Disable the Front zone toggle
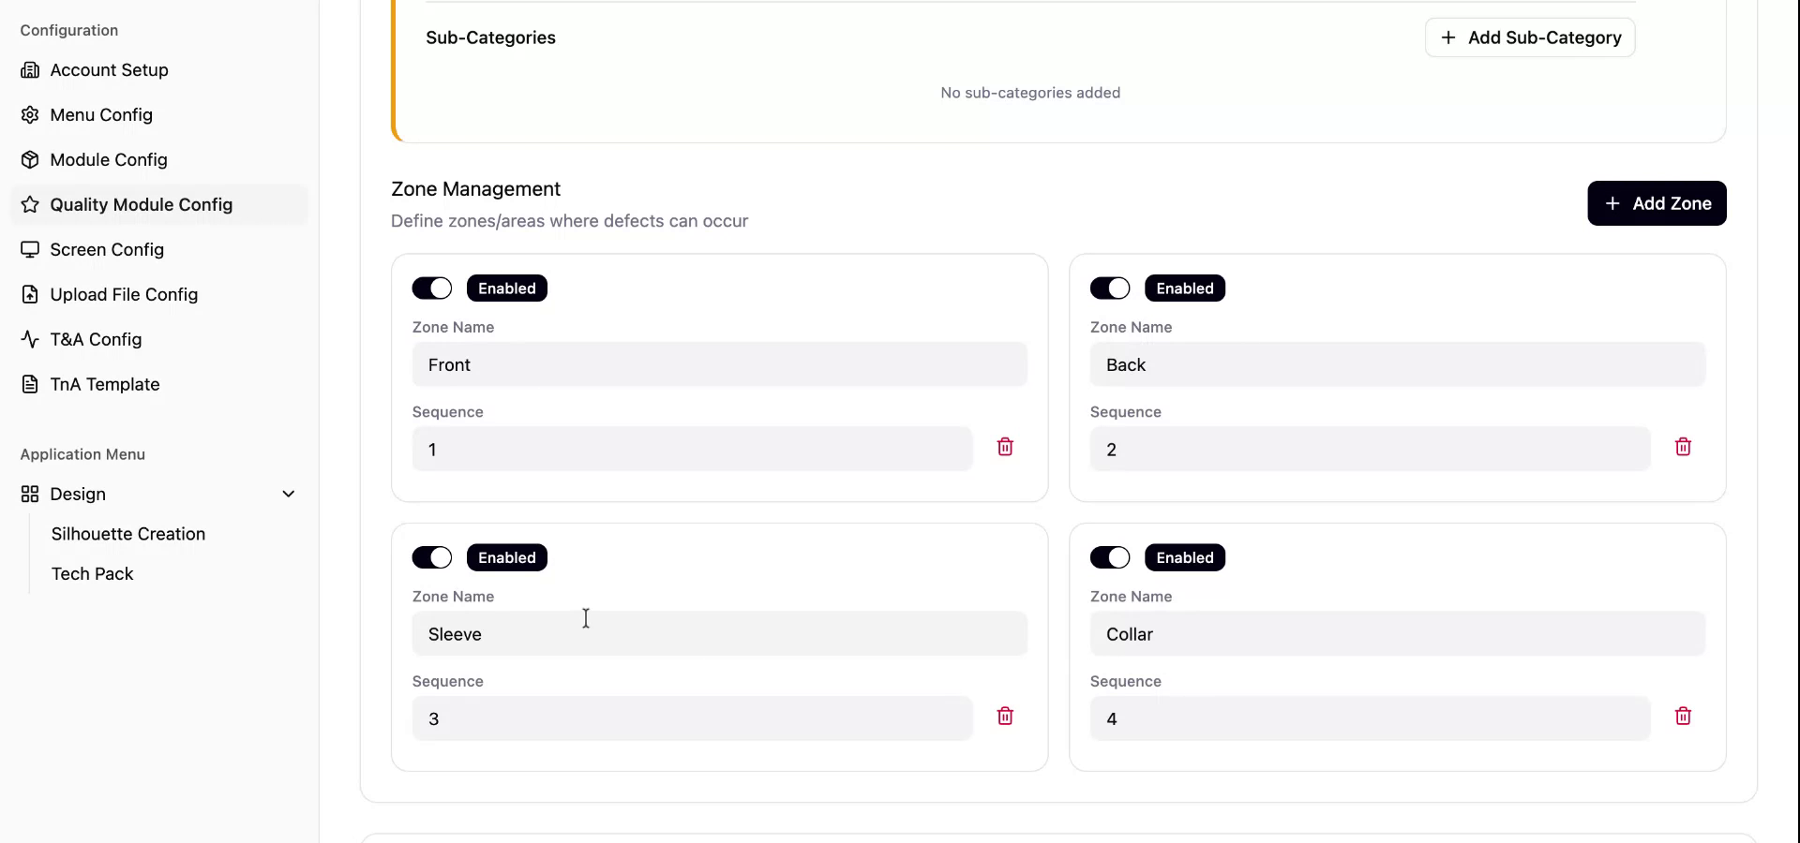 (x=432, y=288)
